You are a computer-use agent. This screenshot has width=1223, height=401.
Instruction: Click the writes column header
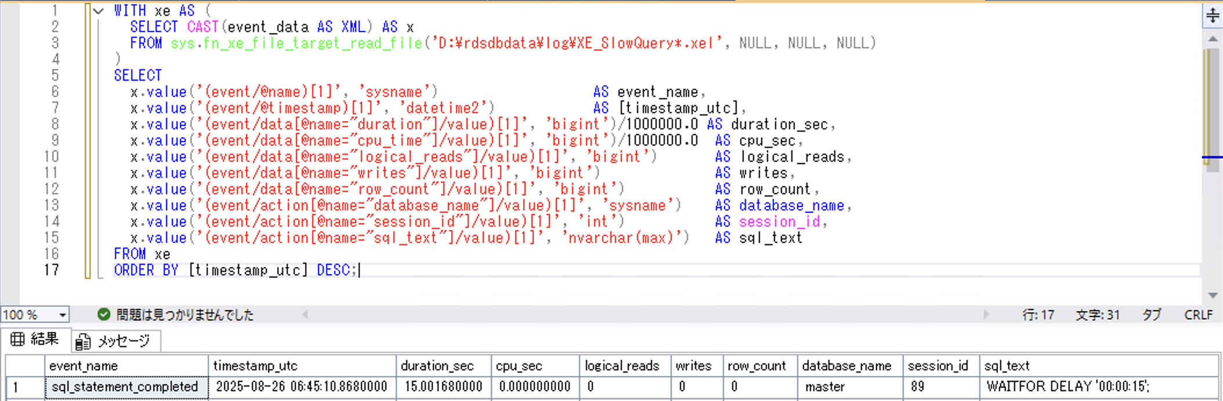pos(697,366)
